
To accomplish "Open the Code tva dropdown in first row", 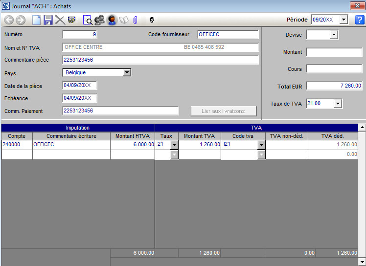I will coord(261,145).
